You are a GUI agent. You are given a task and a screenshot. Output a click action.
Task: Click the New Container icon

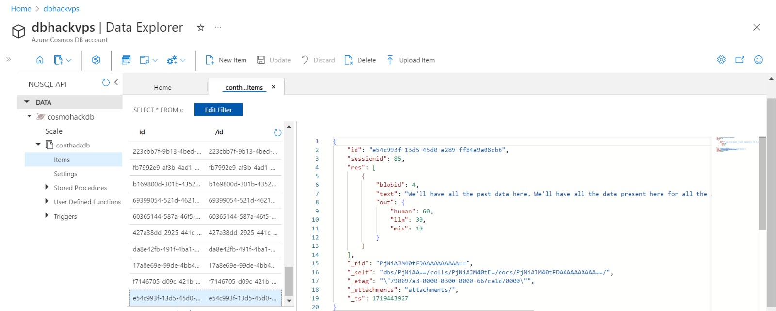(x=58, y=60)
